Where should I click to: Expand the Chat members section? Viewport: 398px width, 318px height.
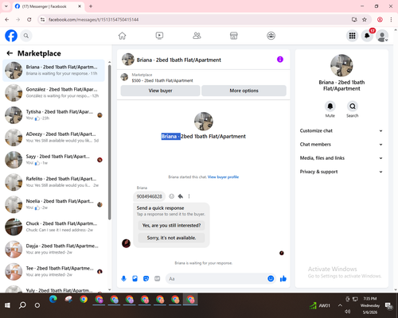341,145
